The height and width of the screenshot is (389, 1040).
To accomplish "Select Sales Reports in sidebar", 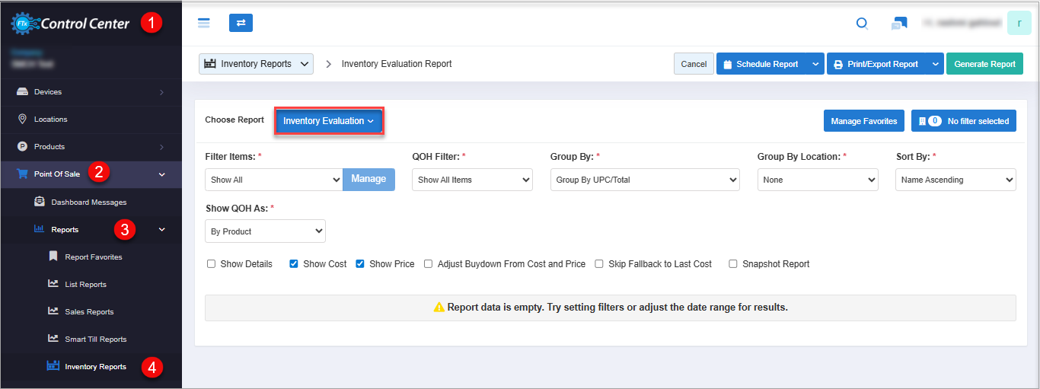I will pyautogui.click(x=89, y=312).
